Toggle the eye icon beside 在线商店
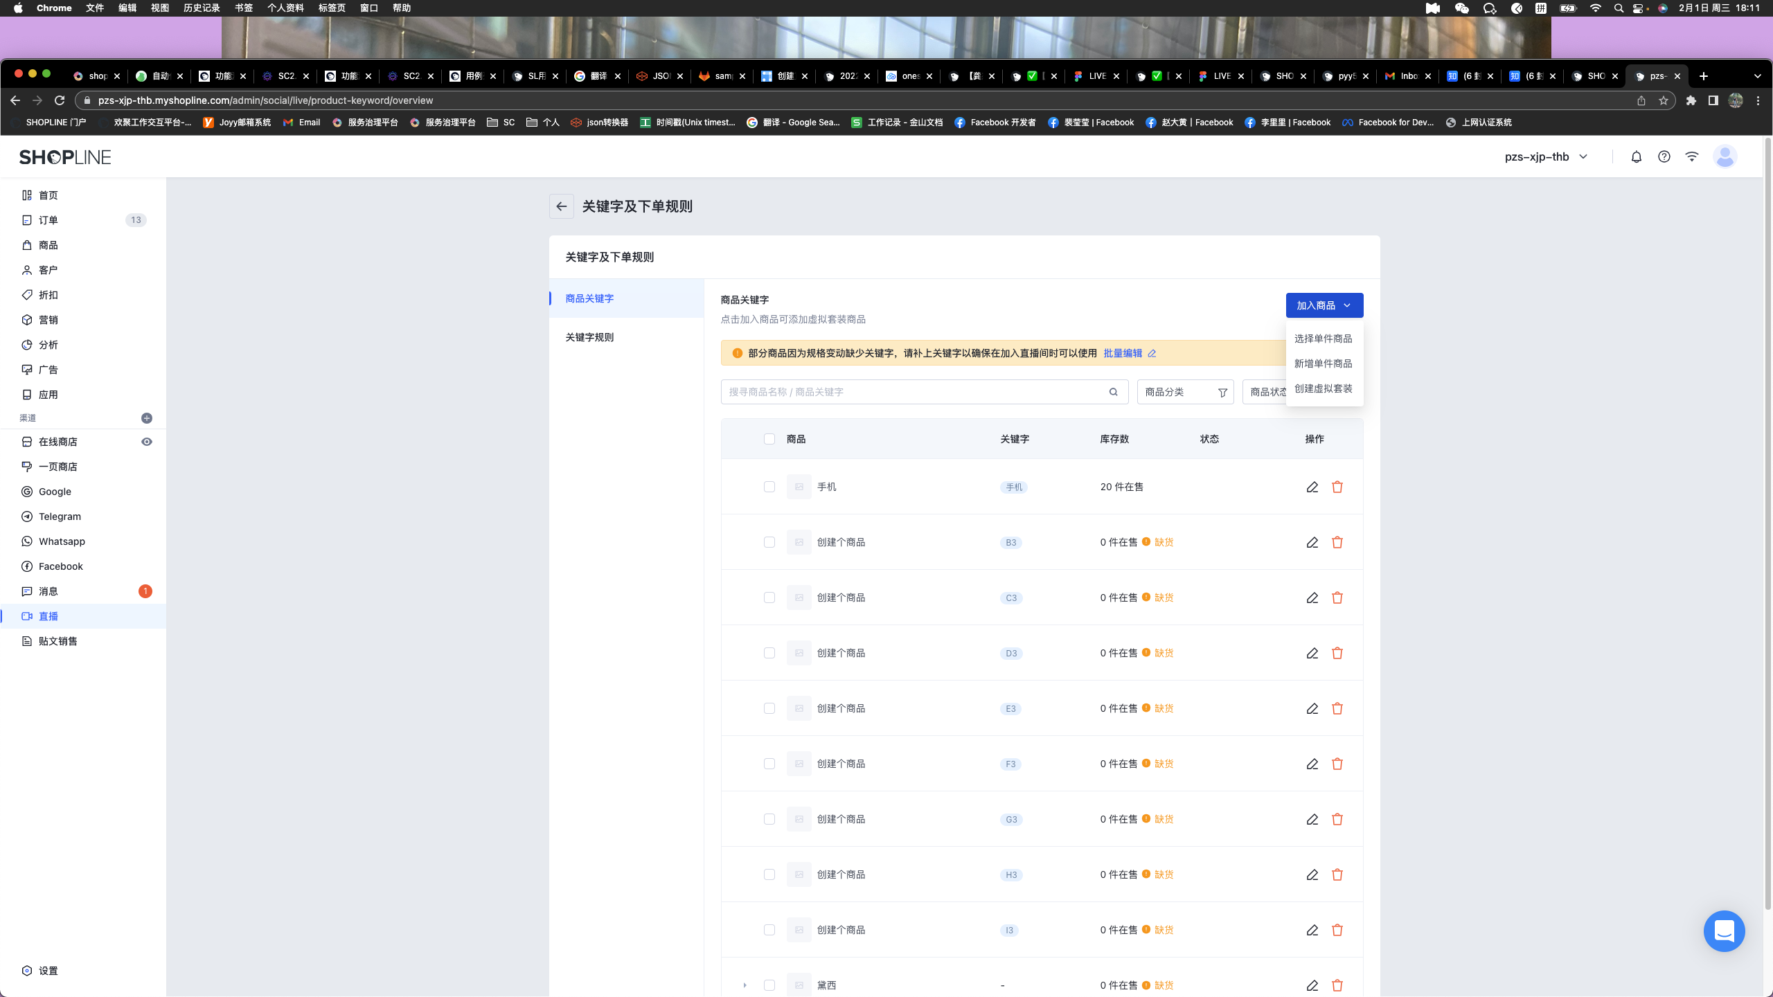 point(146,442)
